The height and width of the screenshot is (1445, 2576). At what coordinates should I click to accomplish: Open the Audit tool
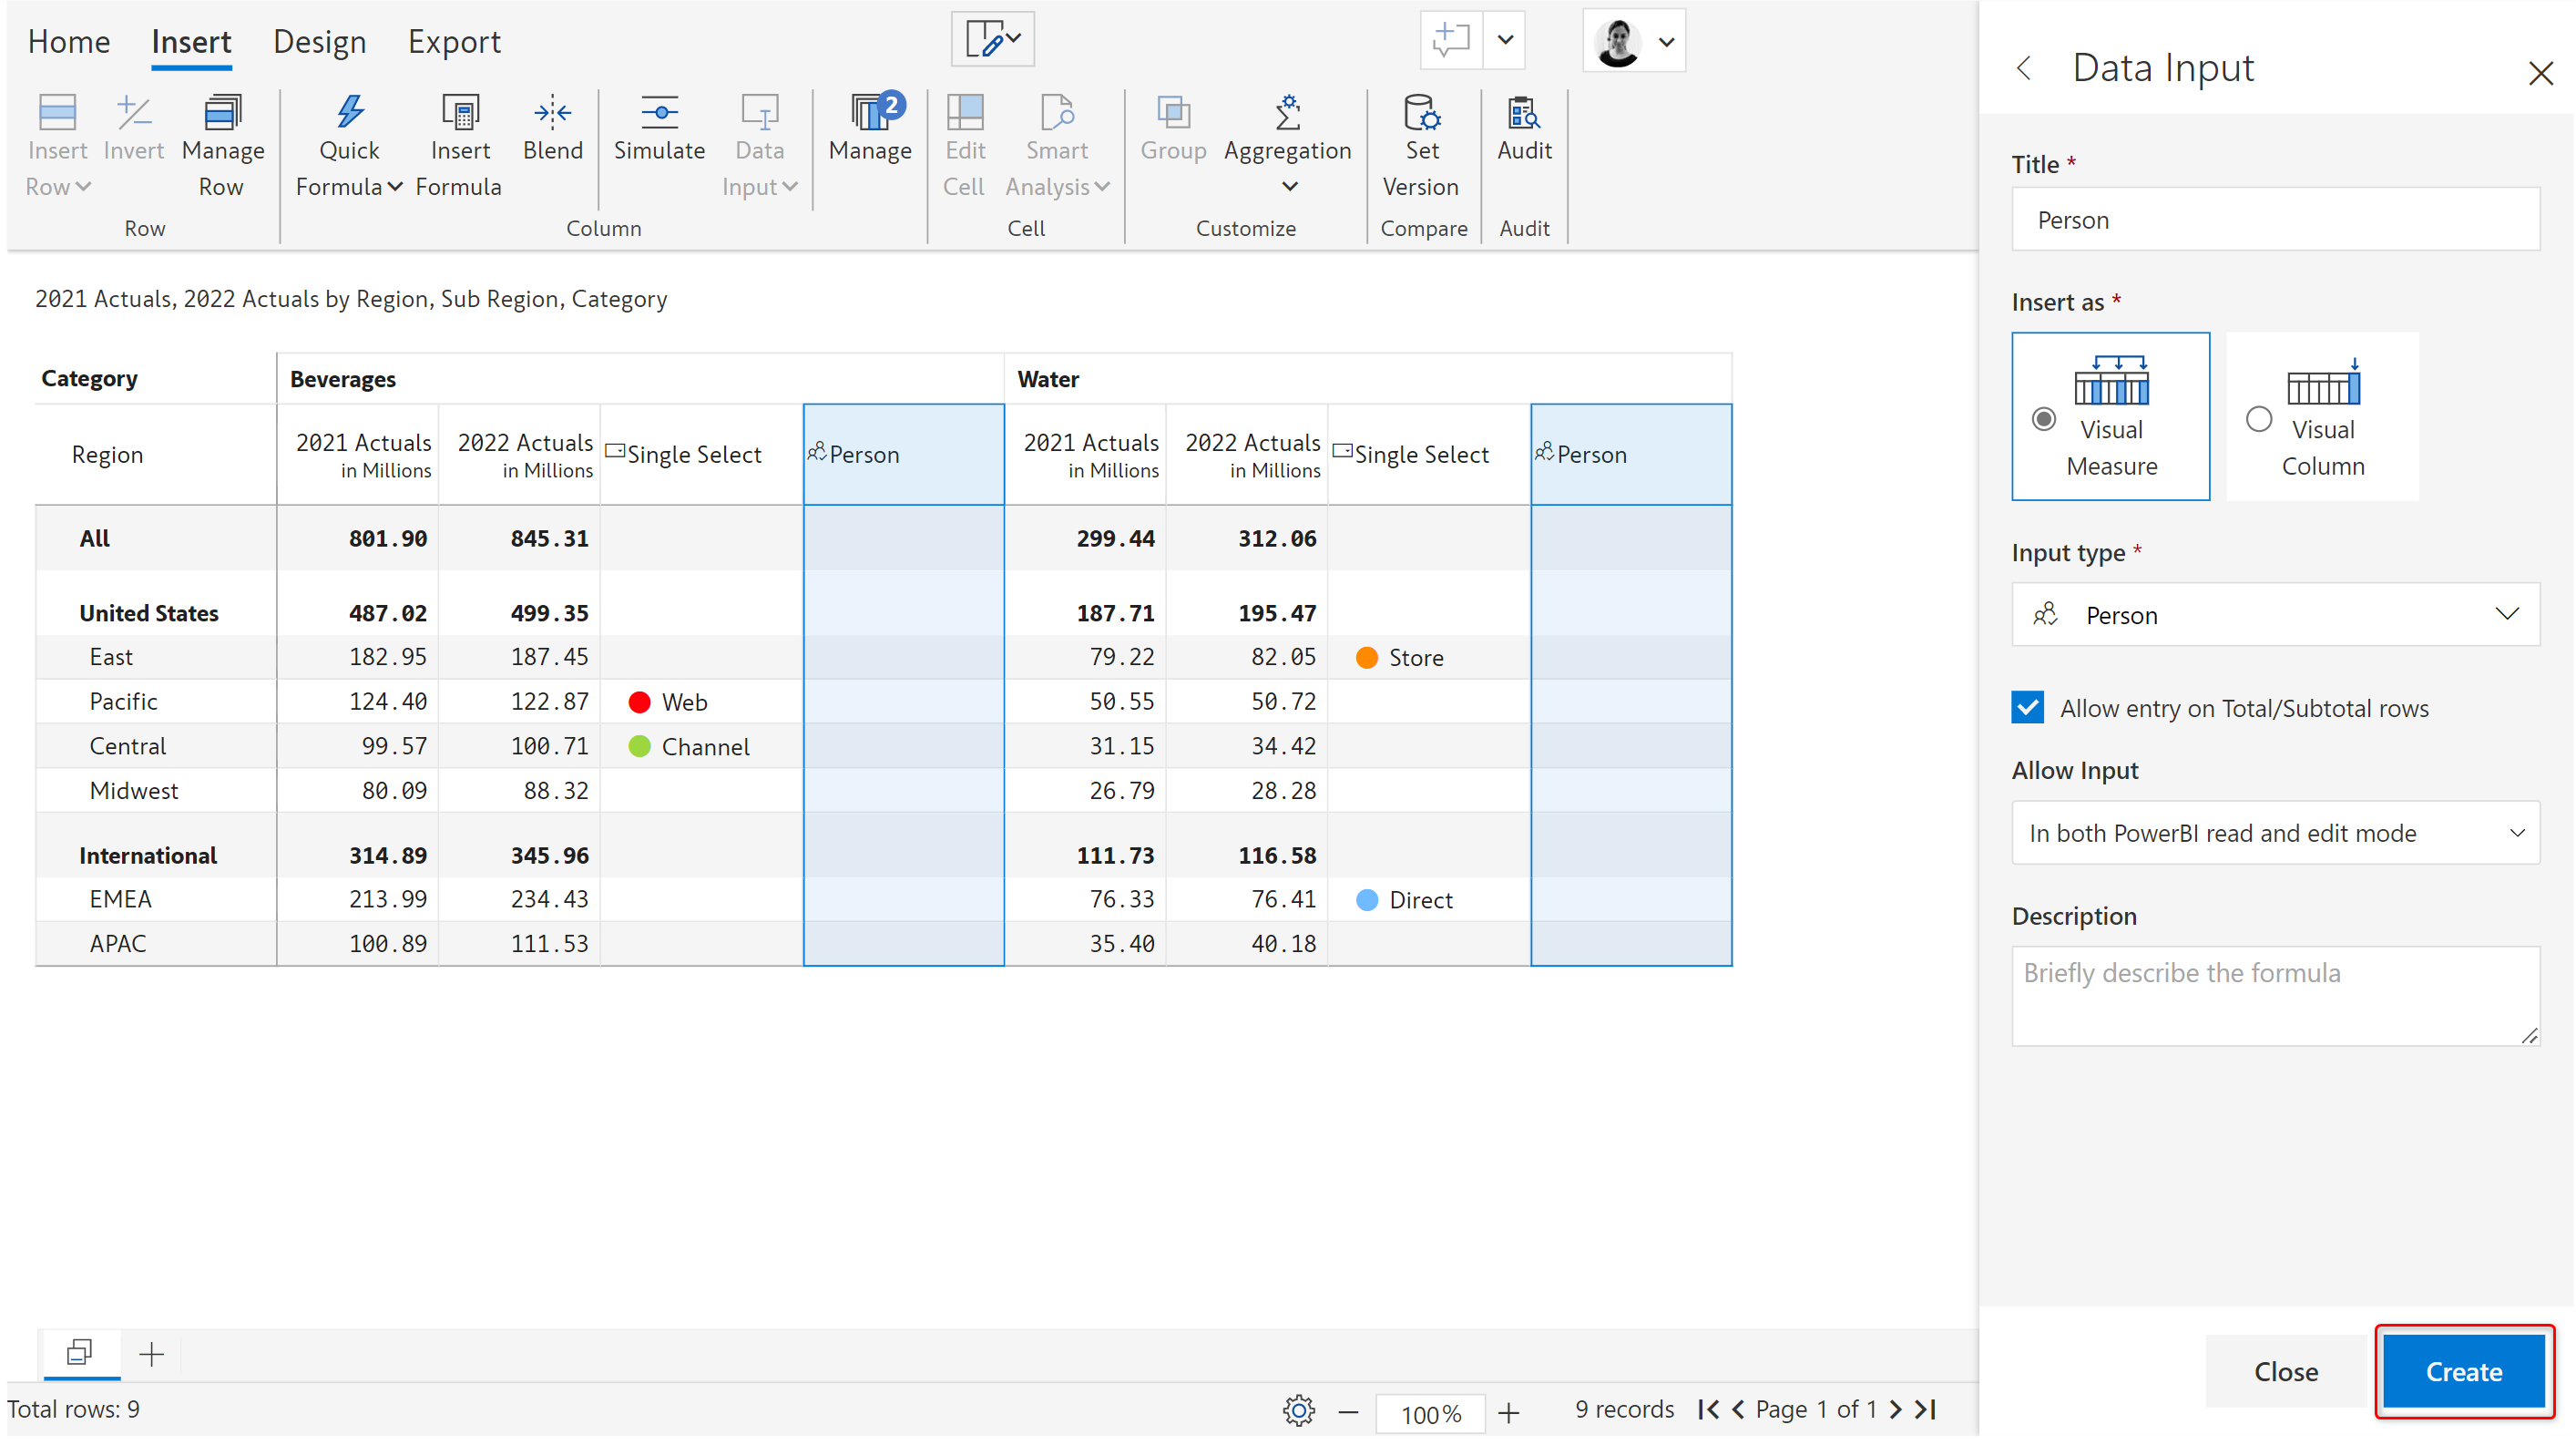point(1523,112)
